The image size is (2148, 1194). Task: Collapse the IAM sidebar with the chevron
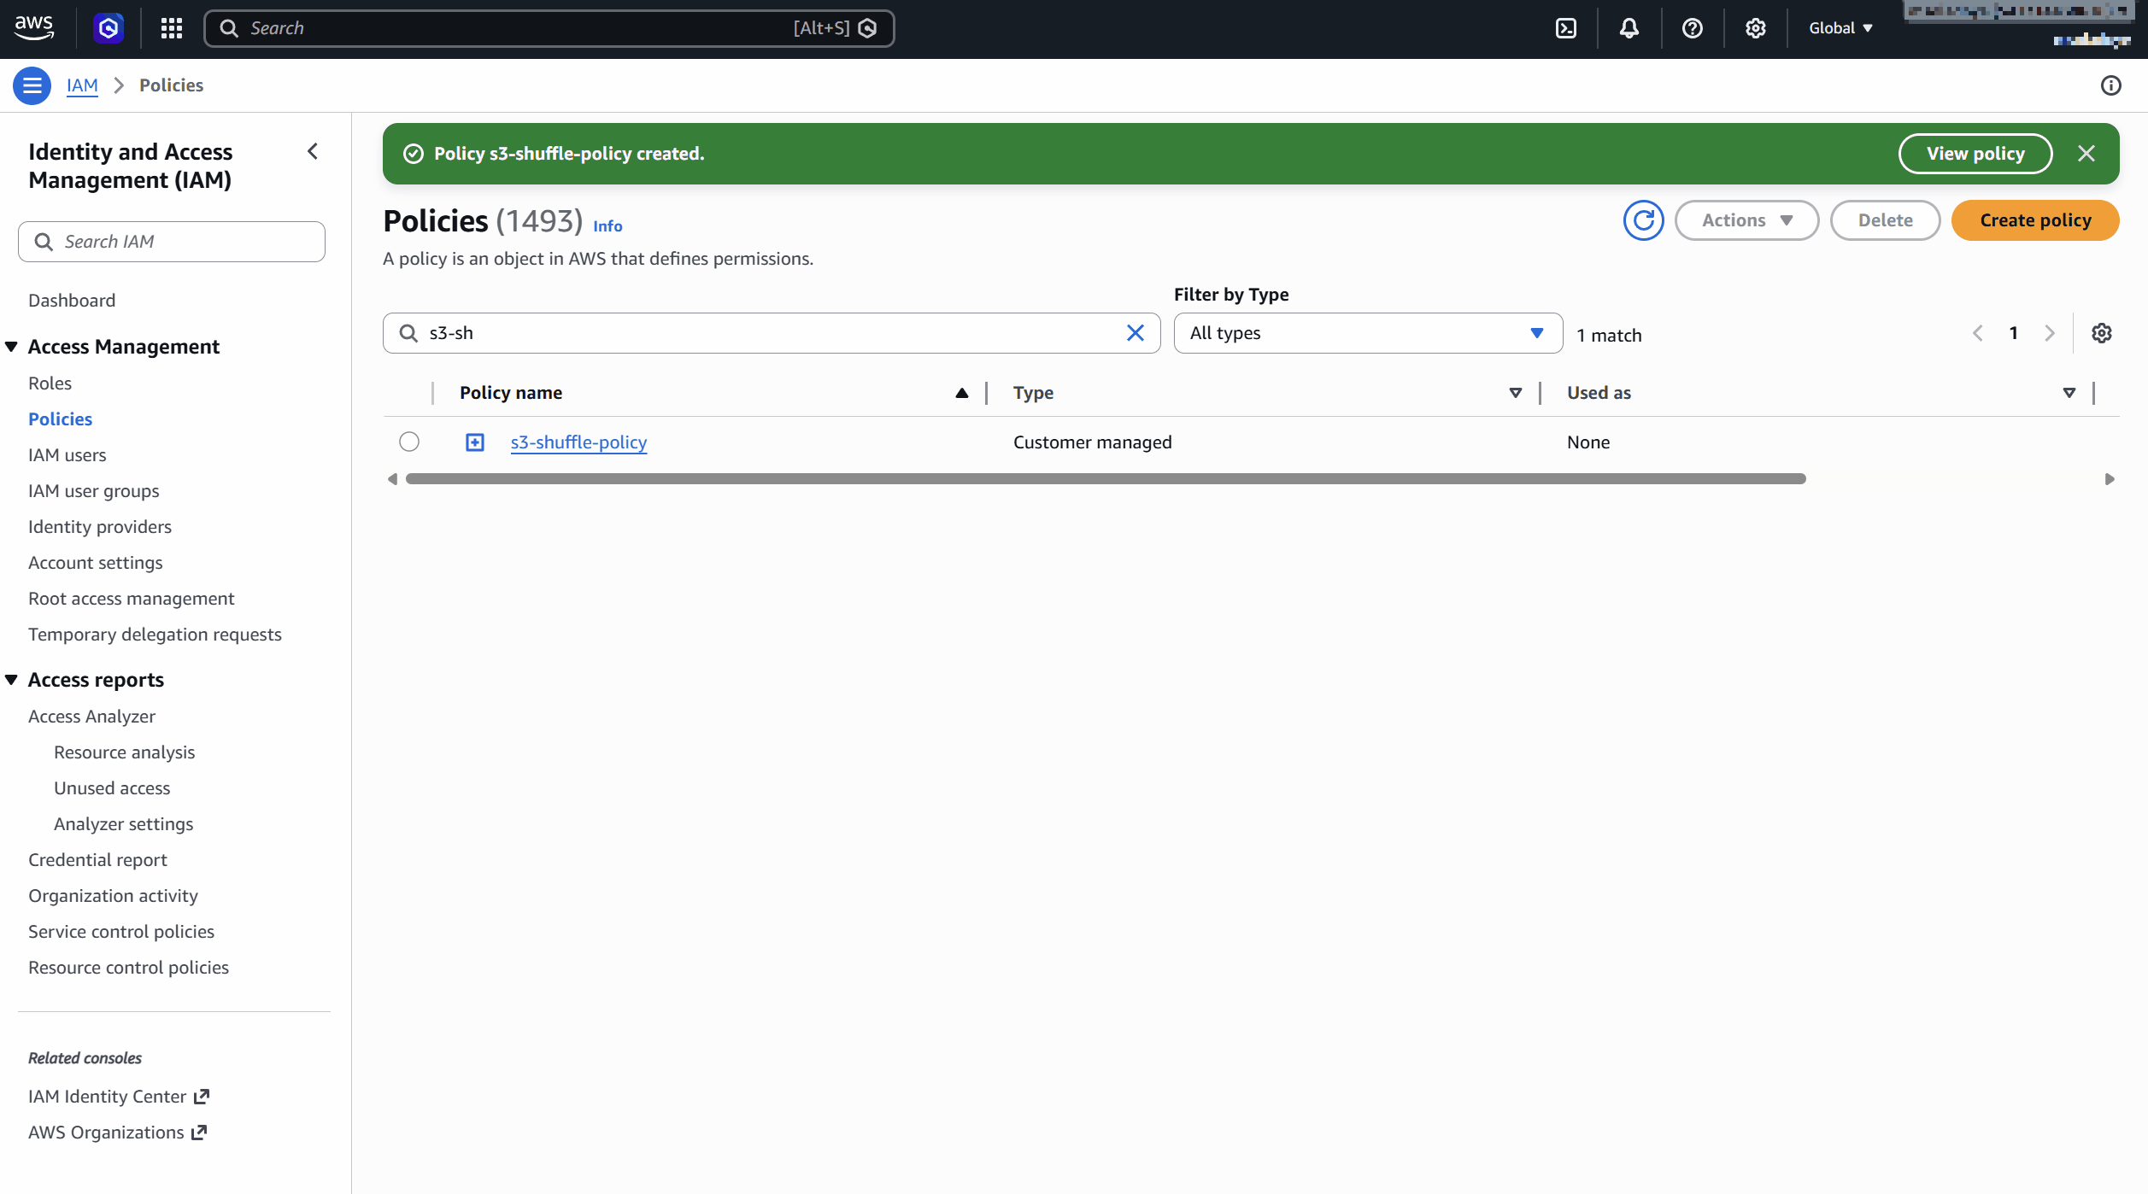(313, 151)
